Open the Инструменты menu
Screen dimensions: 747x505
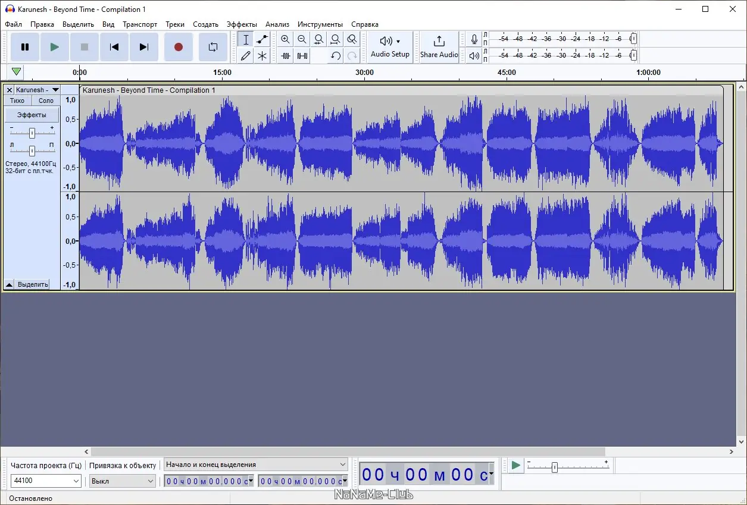(320, 24)
